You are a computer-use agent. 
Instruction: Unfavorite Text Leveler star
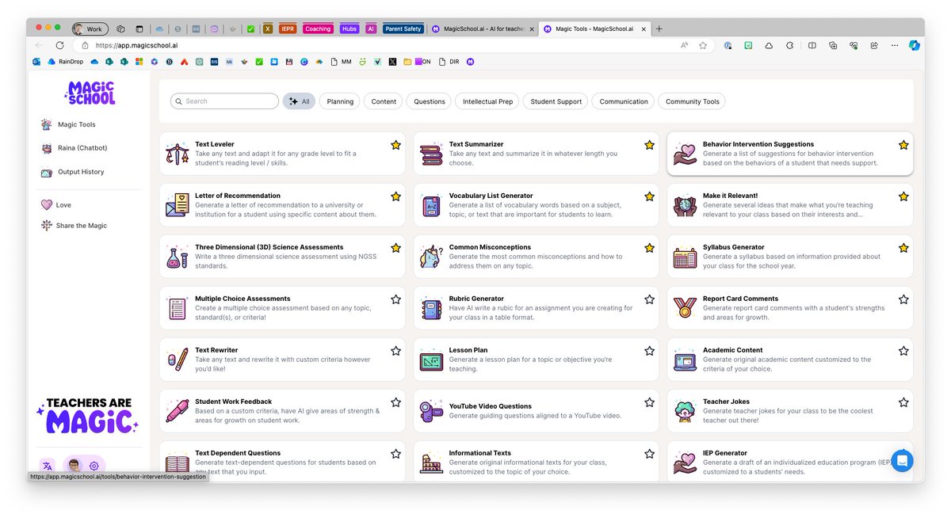395,145
